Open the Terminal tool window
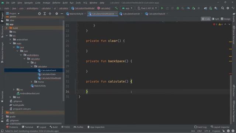 (27, 127)
